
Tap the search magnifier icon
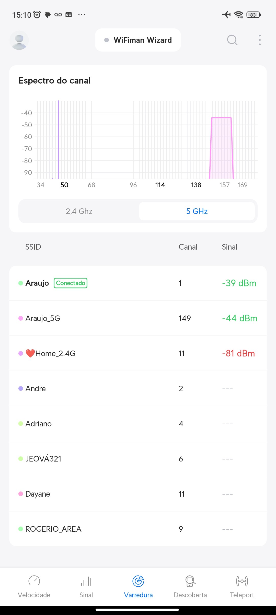[232, 40]
